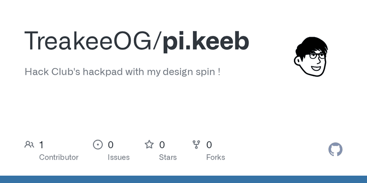Click the issues count number 0

(111, 145)
